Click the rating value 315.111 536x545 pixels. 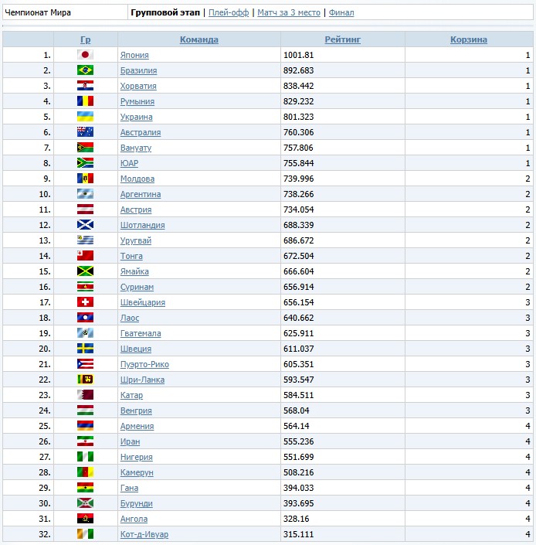point(299,534)
